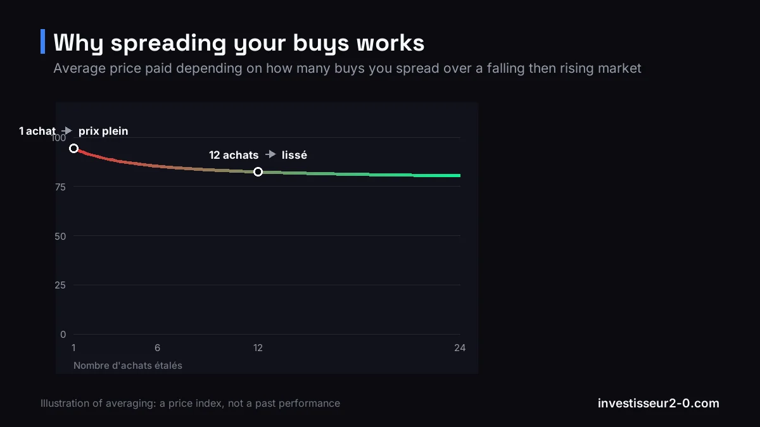Click the arrow icon after "1 achat"

pyautogui.click(x=67, y=131)
